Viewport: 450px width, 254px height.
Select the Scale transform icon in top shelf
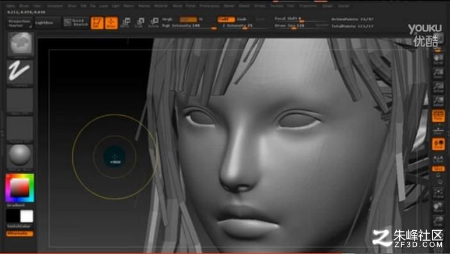coord(139,23)
